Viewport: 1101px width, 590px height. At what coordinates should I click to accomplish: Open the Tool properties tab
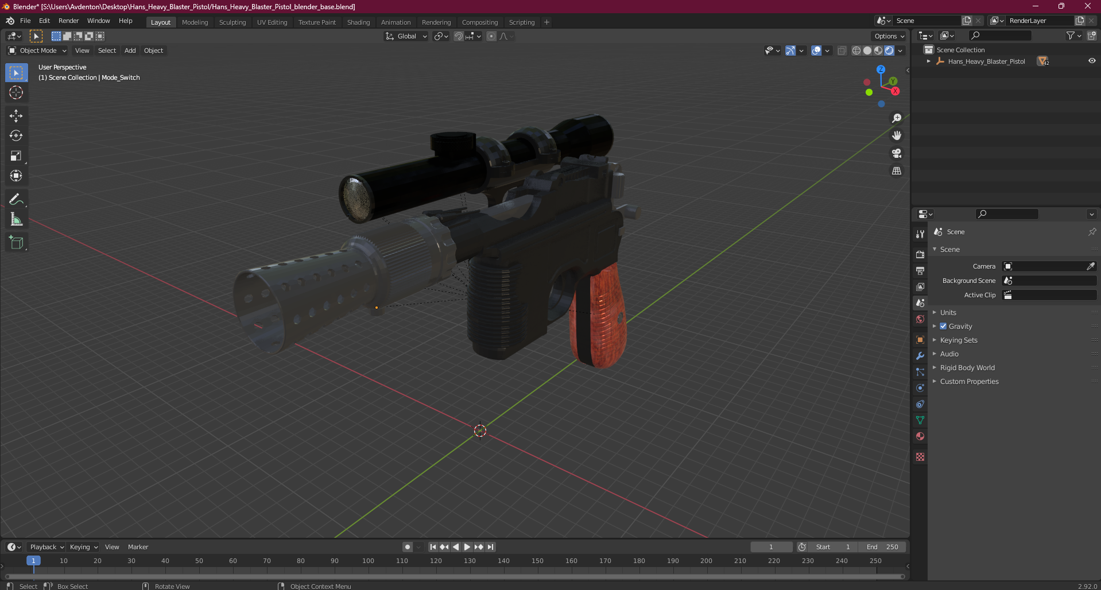click(920, 234)
